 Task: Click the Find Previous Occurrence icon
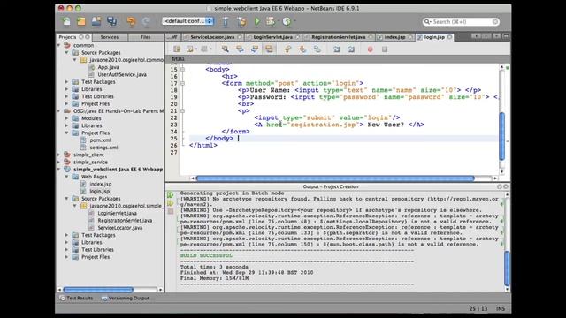coord(240,49)
